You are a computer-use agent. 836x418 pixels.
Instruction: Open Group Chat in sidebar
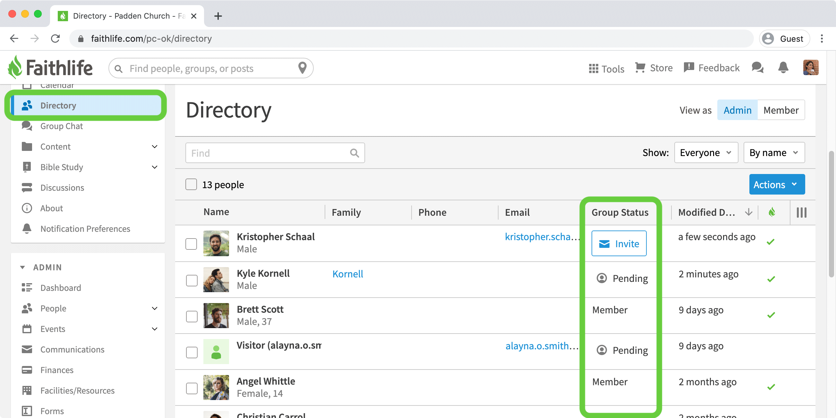[x=61, y=126]
